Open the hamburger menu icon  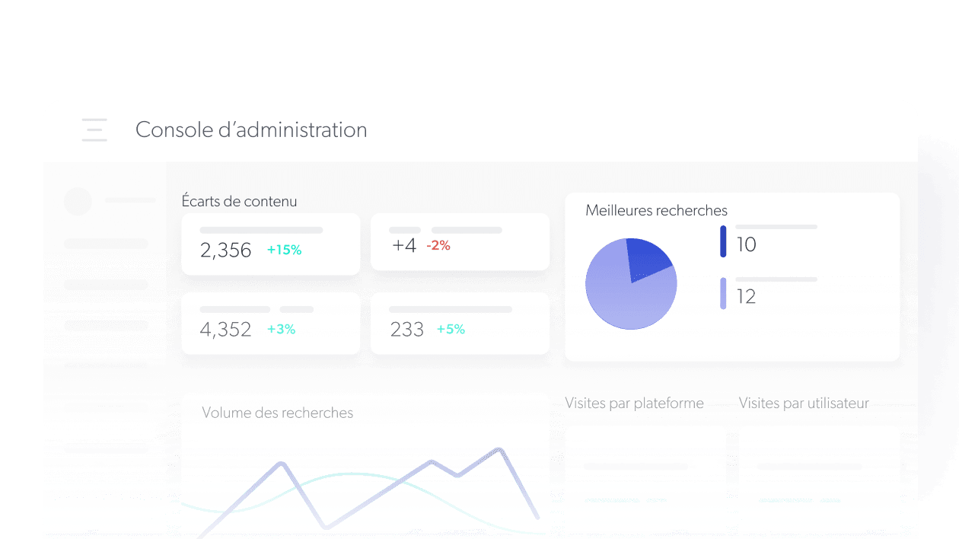pos(94,130)
